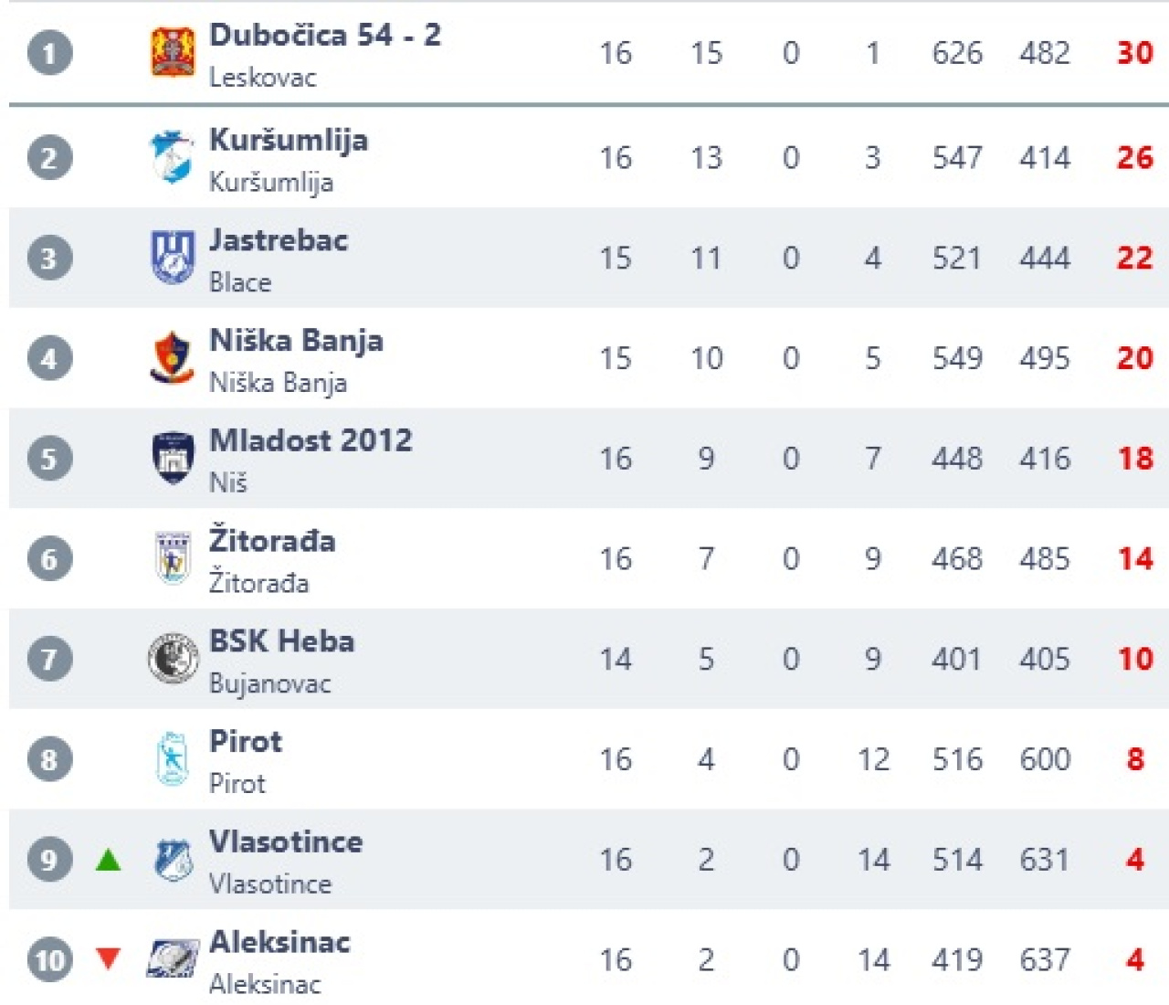
Task: Open the Kuršumlija team name link
Action: click(289, 140)
